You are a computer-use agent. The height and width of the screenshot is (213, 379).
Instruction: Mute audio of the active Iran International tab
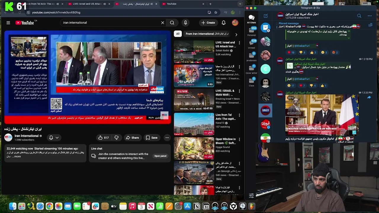152,4
